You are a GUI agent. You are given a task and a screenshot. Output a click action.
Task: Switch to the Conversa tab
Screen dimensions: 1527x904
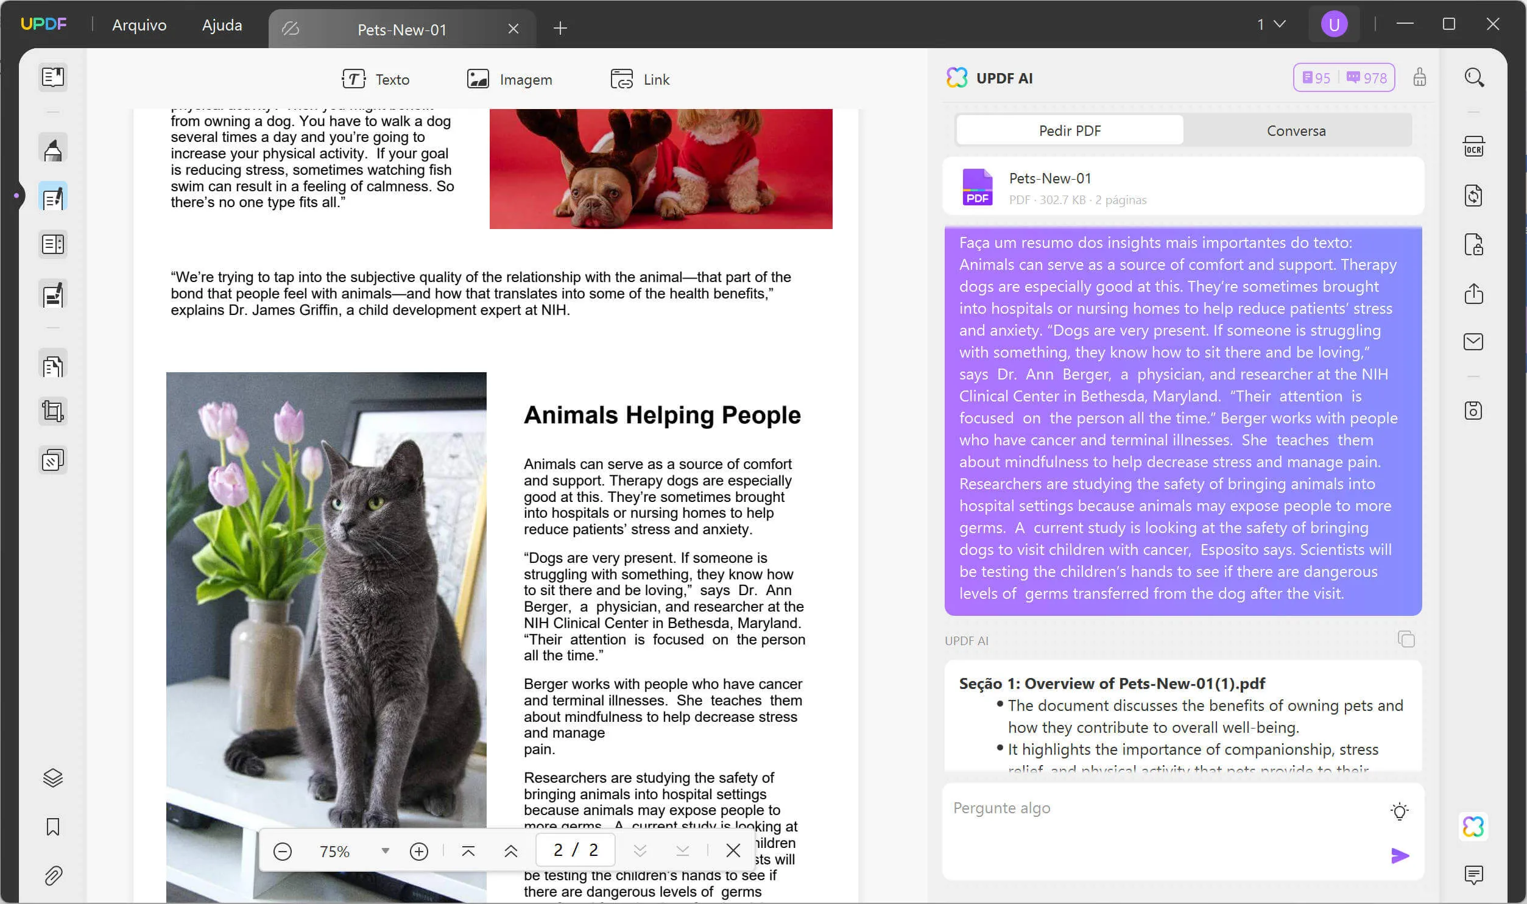1296,131
